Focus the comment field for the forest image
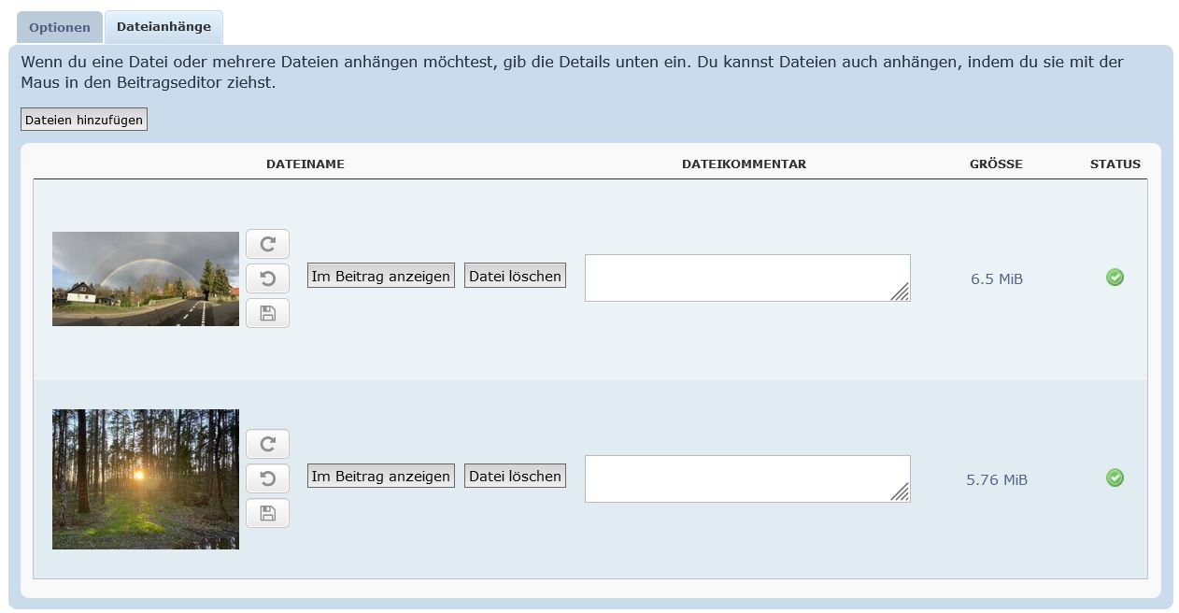The height and width of the screenshot is (613, 1179). (747, 478)
